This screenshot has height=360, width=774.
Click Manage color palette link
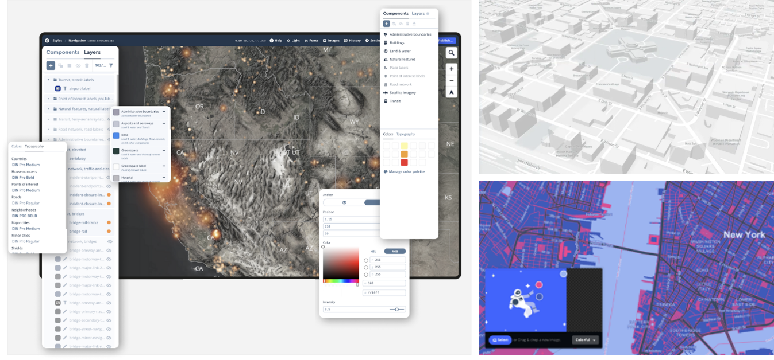407,171
